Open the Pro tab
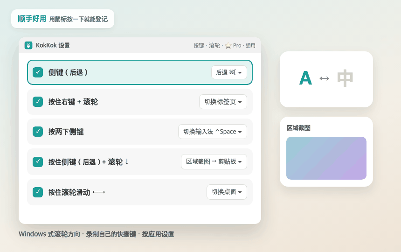 coord(237,46)
